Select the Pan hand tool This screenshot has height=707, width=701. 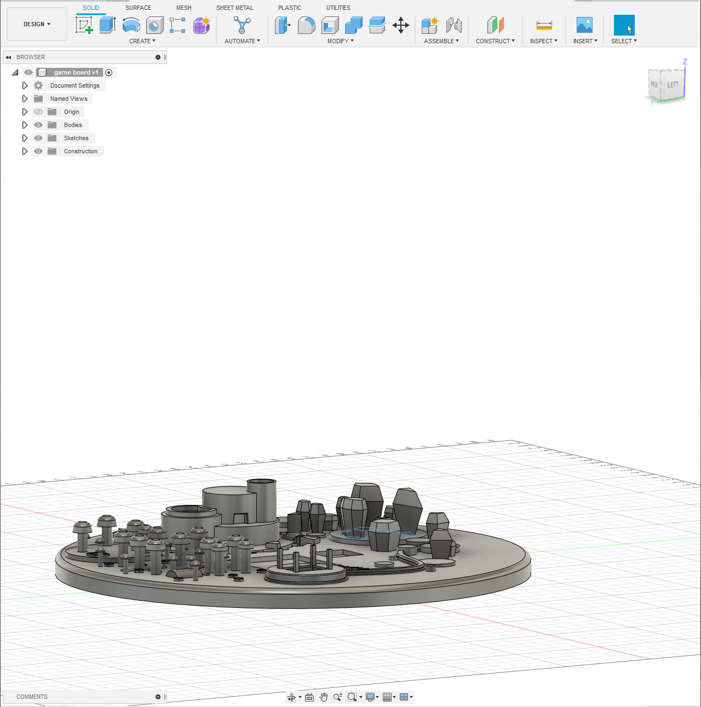point(324,697)
